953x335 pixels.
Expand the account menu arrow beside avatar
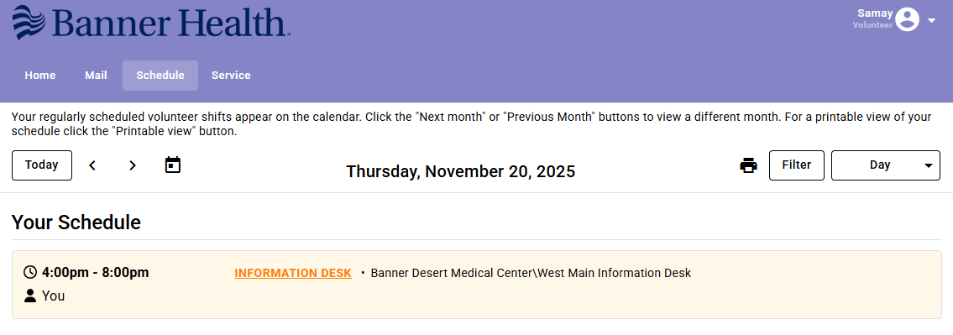point(932,20)
